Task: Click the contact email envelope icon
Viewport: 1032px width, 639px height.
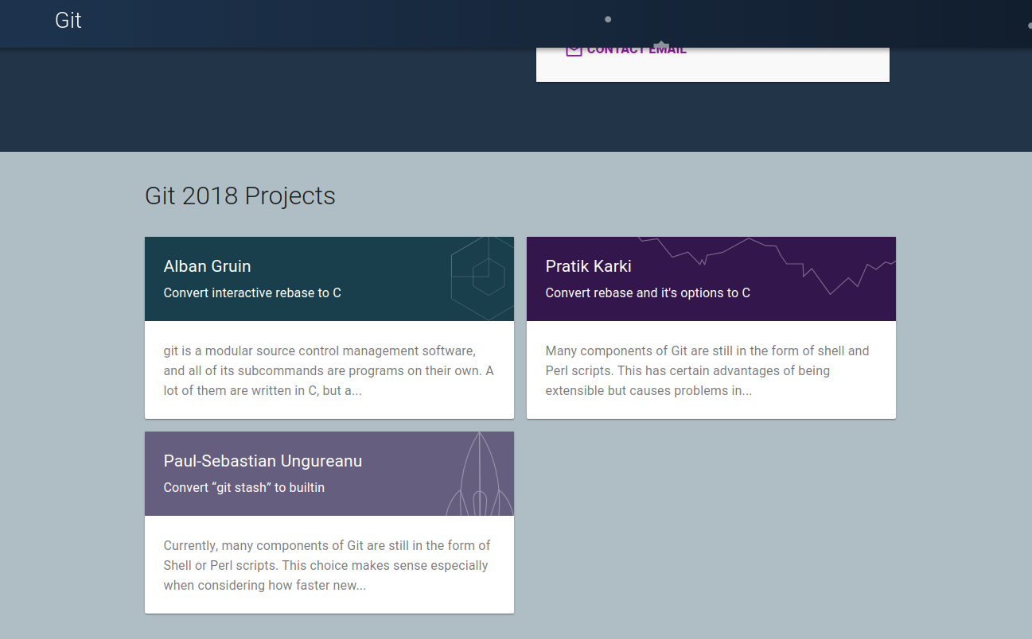Action: 574,52
